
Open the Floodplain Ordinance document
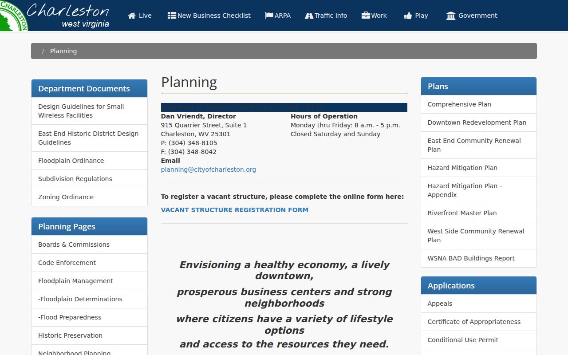(x=89, y=161)
